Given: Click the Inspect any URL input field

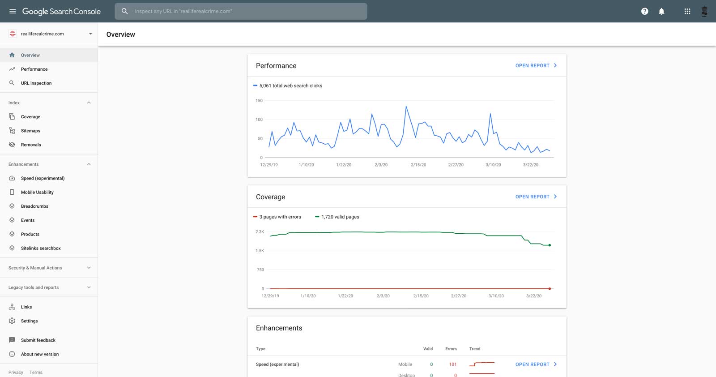Looking at the screenshot, I should pyautogui.click(x=241, y=11).
